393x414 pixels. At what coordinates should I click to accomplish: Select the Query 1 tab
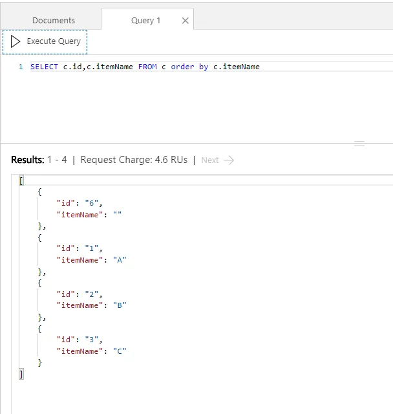coord(145,21)
